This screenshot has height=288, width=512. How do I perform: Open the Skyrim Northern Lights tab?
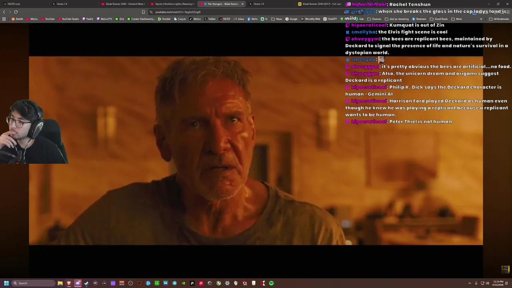[x=173, y=4]
